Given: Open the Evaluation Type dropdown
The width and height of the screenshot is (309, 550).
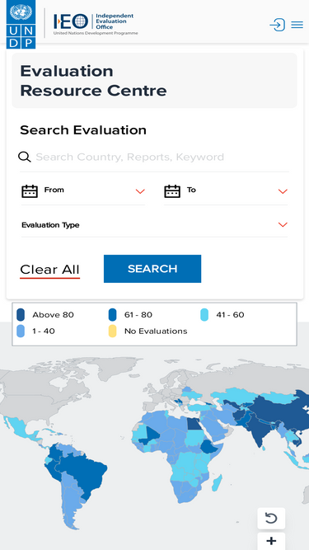Looking at the screenshot, I should pos(155,225).
